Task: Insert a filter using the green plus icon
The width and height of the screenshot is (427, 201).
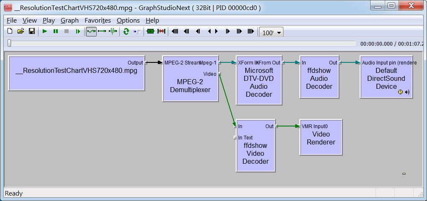Action: (150, 31)
